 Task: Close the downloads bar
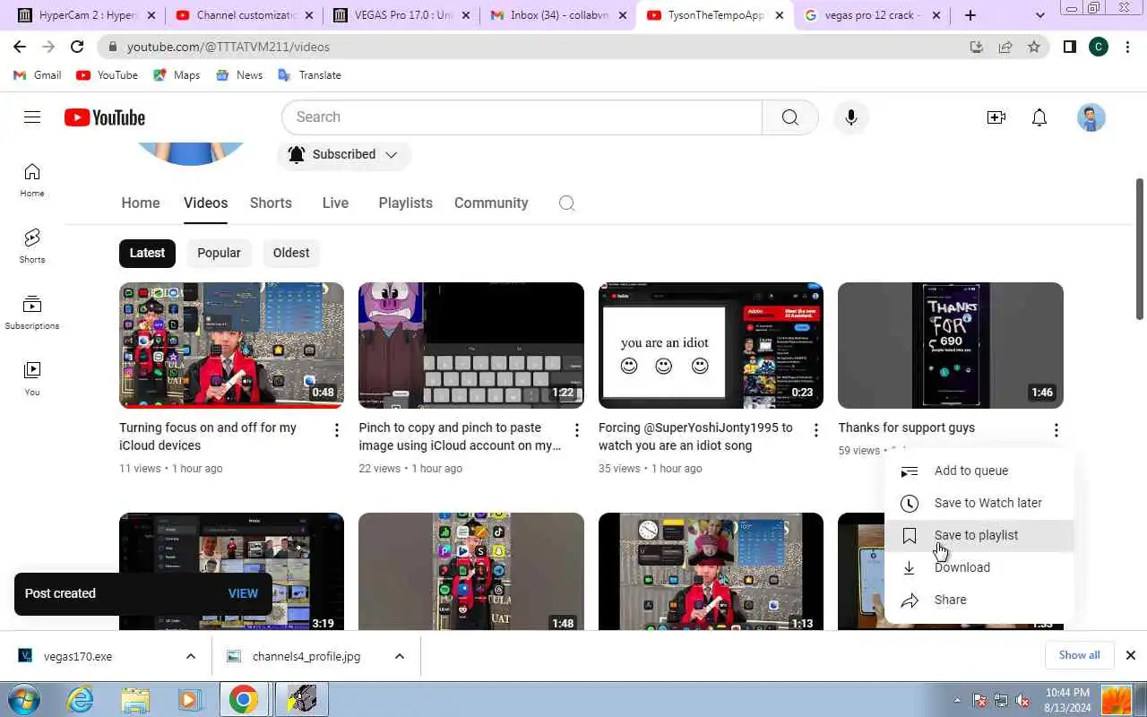pos(1131,655)
